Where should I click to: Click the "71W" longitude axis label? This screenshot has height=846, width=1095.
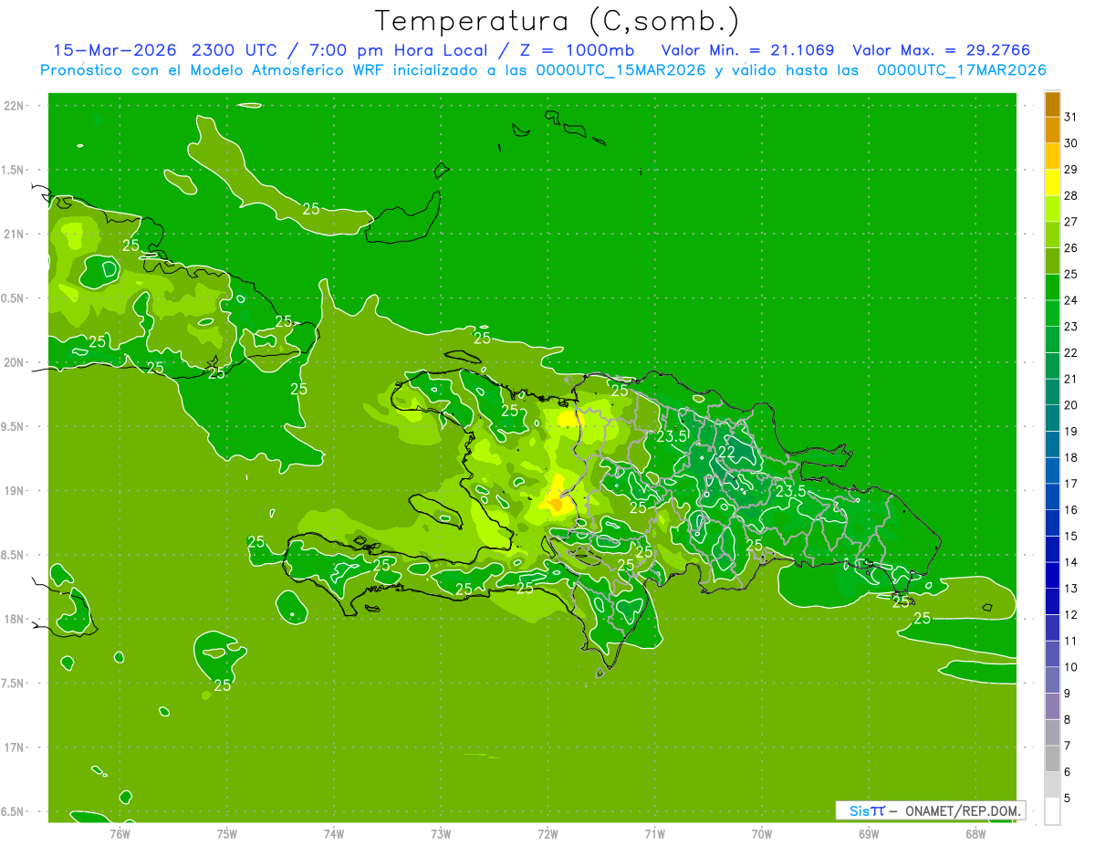654,833
